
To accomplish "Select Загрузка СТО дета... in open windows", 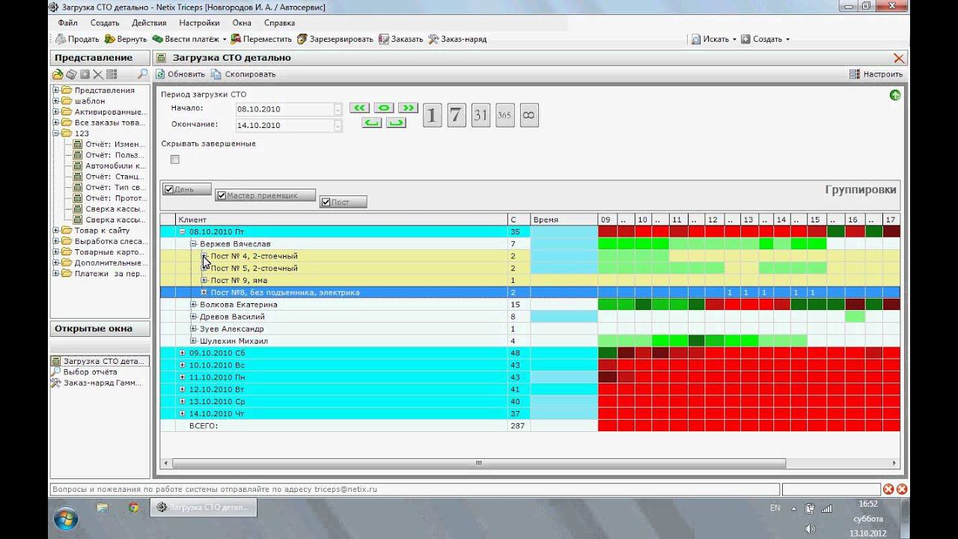I will (99, 362).
